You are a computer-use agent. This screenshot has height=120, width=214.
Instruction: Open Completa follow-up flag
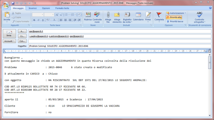(159, 17)
